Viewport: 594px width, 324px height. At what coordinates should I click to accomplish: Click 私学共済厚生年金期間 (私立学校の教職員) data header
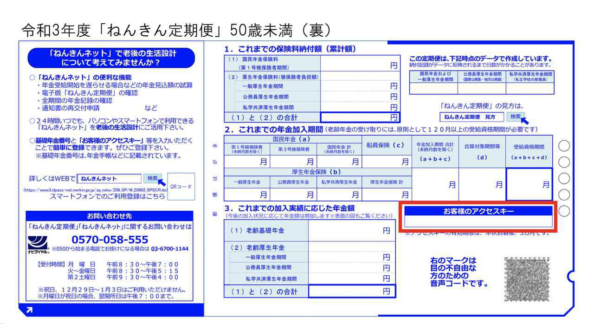(530, 77)
